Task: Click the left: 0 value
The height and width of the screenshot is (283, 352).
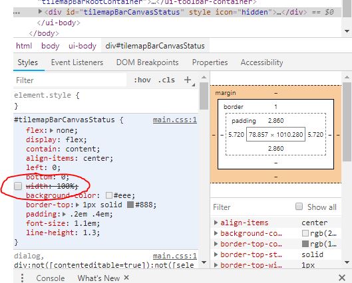Action: [55, 167]
